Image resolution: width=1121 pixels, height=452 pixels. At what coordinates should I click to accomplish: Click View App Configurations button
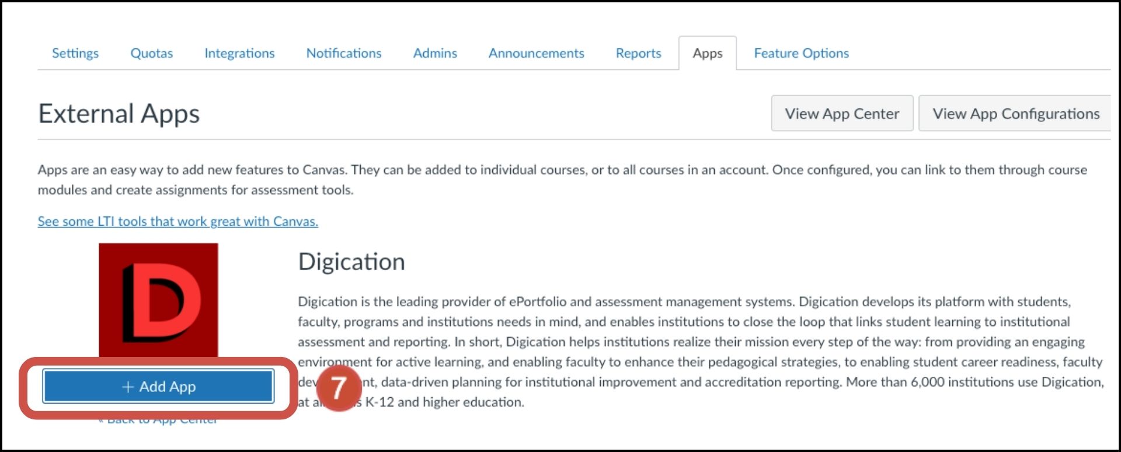(x=1015, y=113)
